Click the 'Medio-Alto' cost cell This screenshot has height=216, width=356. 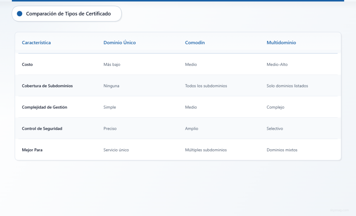pos(277,64)
